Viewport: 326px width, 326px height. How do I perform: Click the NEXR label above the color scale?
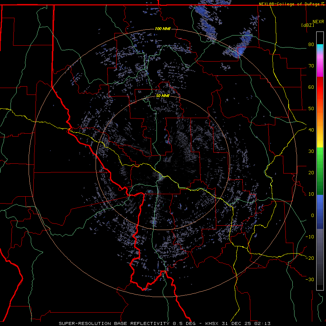pos(318,22)
